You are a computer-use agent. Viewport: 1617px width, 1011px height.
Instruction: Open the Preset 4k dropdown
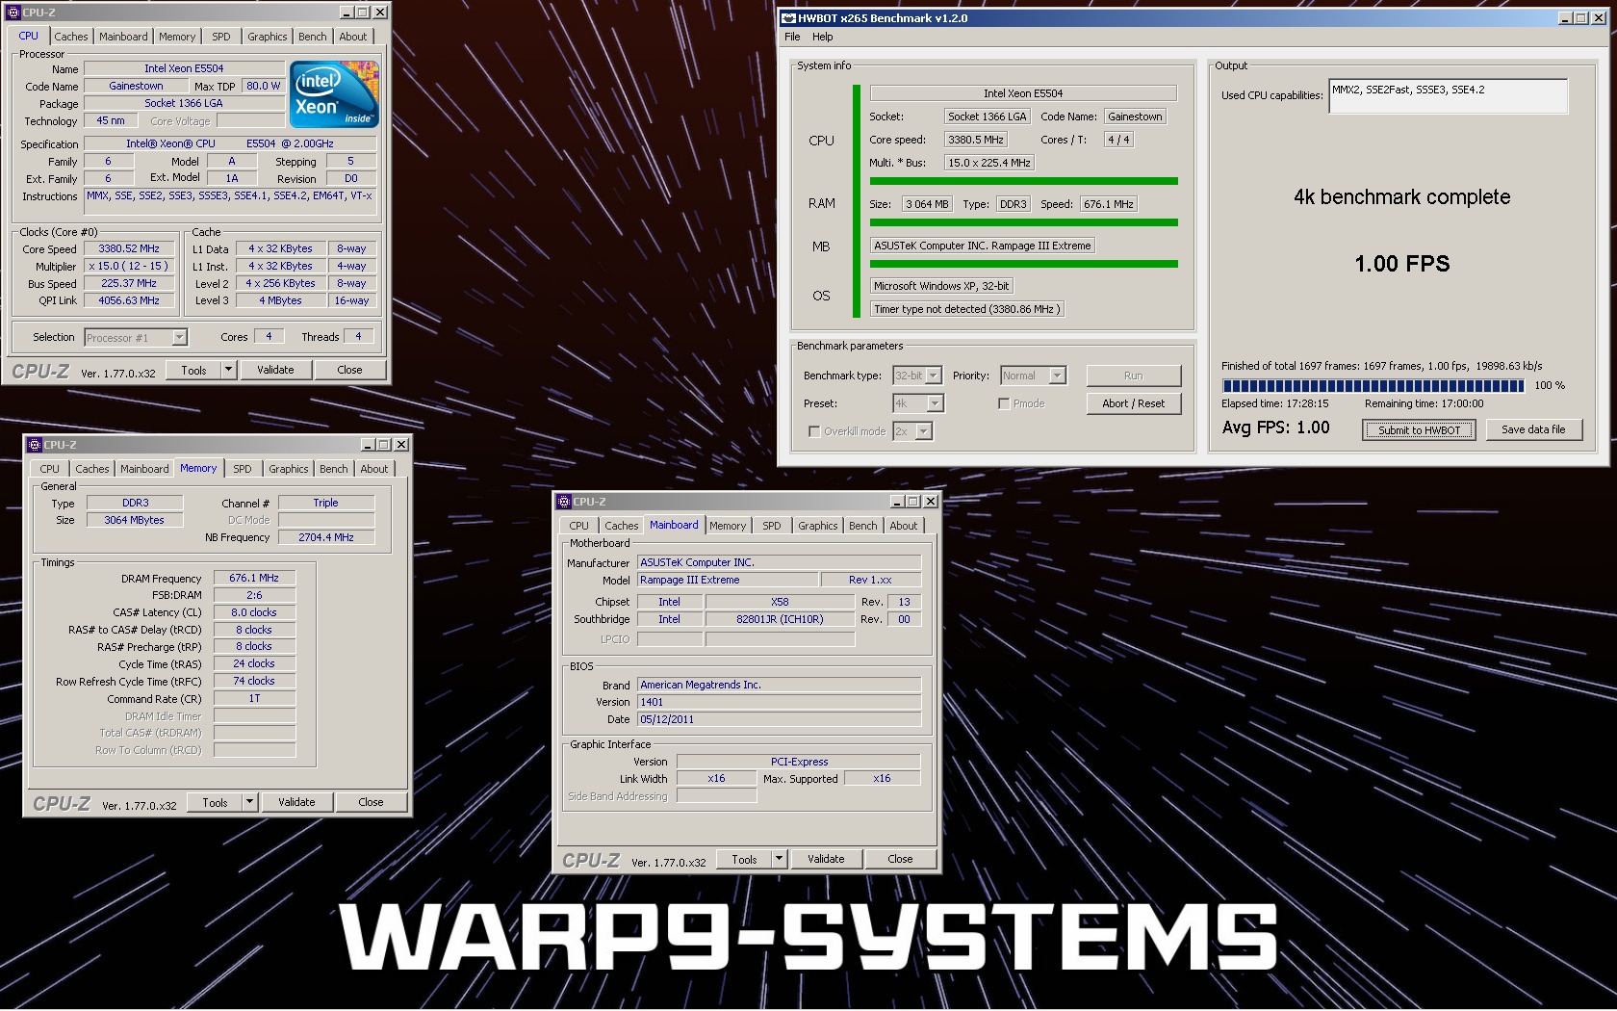coord(935,403)
